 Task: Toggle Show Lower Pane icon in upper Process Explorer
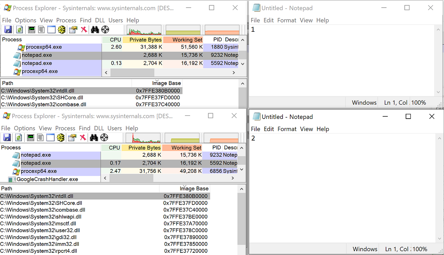tap(51, 30)
